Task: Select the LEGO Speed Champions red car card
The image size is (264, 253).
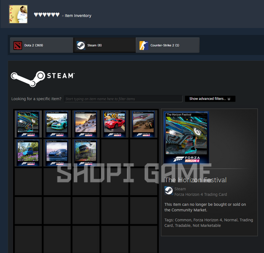Action: (x=114, y=124)
